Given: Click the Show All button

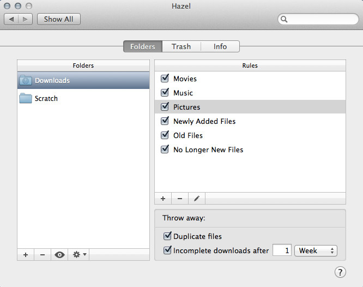Looking at the screenshot, I should 59,19.
